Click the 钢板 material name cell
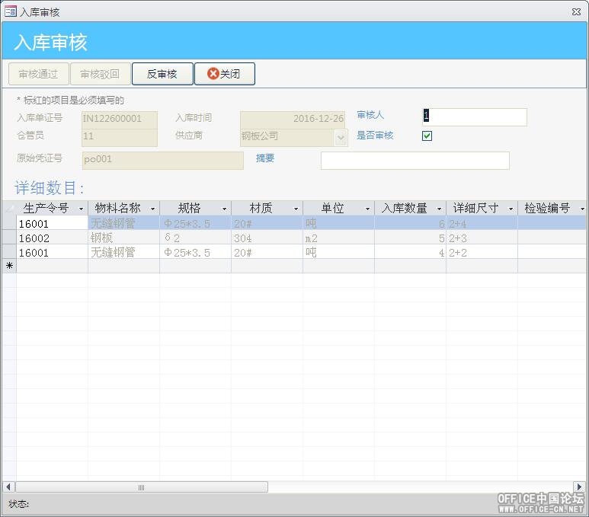This screenshot has height=517, width=589. 124,238
